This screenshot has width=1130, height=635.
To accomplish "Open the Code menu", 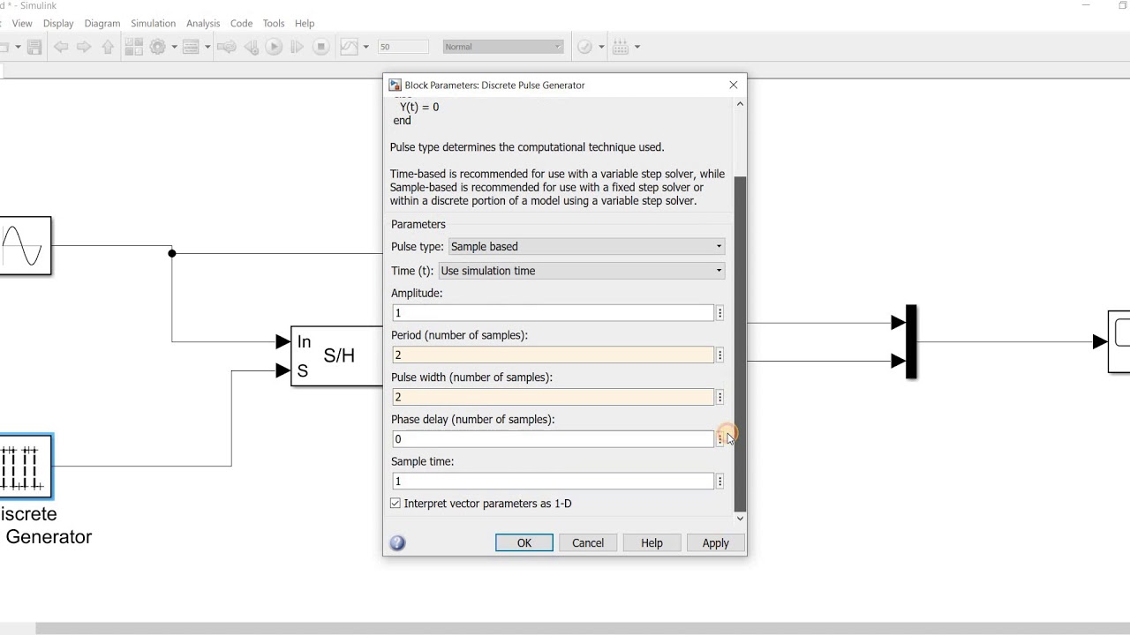I will pos(241,23).
